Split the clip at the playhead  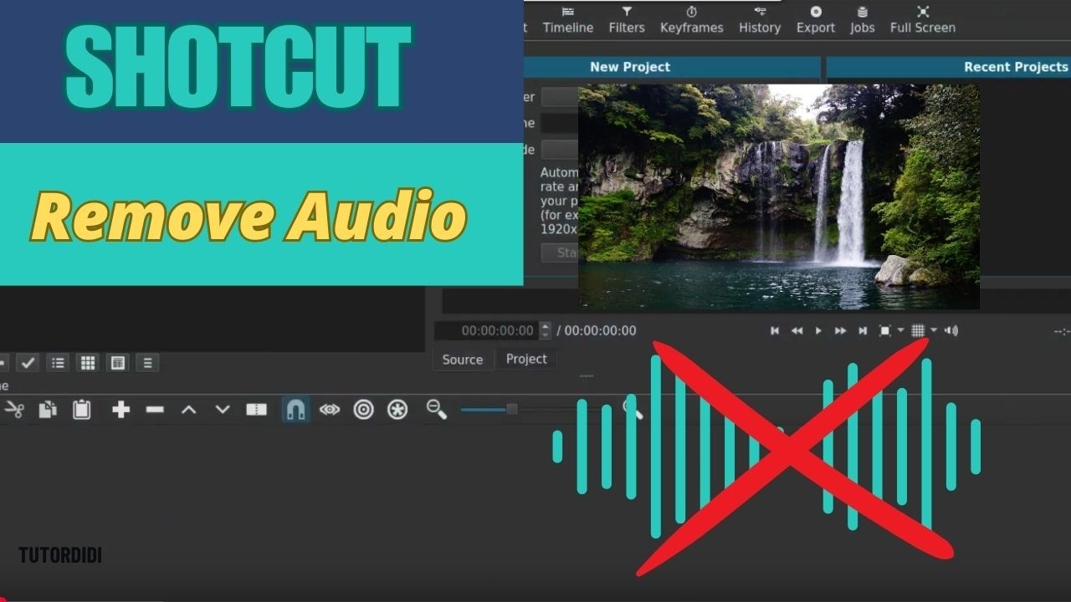pyautogui.click(x=256, y=410)
